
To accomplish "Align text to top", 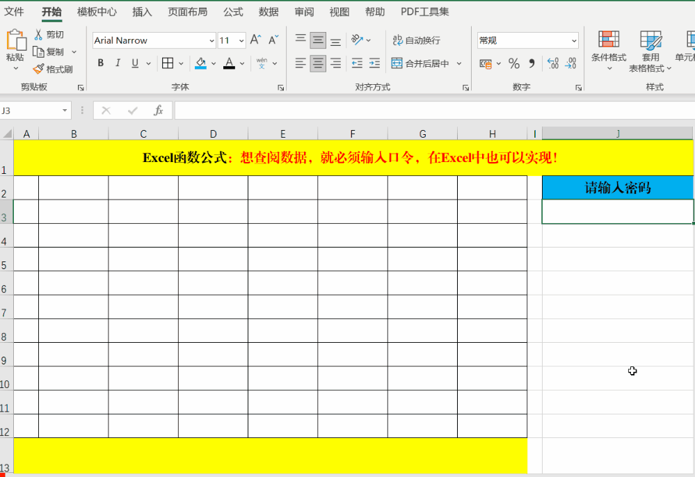I will (x=301, y=40).
